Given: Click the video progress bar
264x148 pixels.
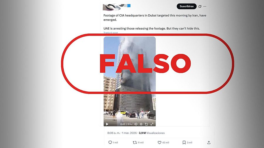Looking at the screenshot, I should coord(129,119).
